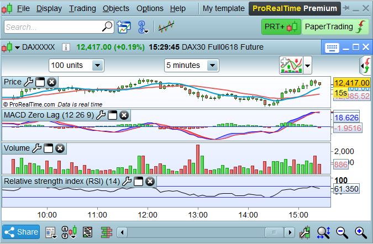Zoom out of the chart
Screen dimensions: 373x244
342,232
